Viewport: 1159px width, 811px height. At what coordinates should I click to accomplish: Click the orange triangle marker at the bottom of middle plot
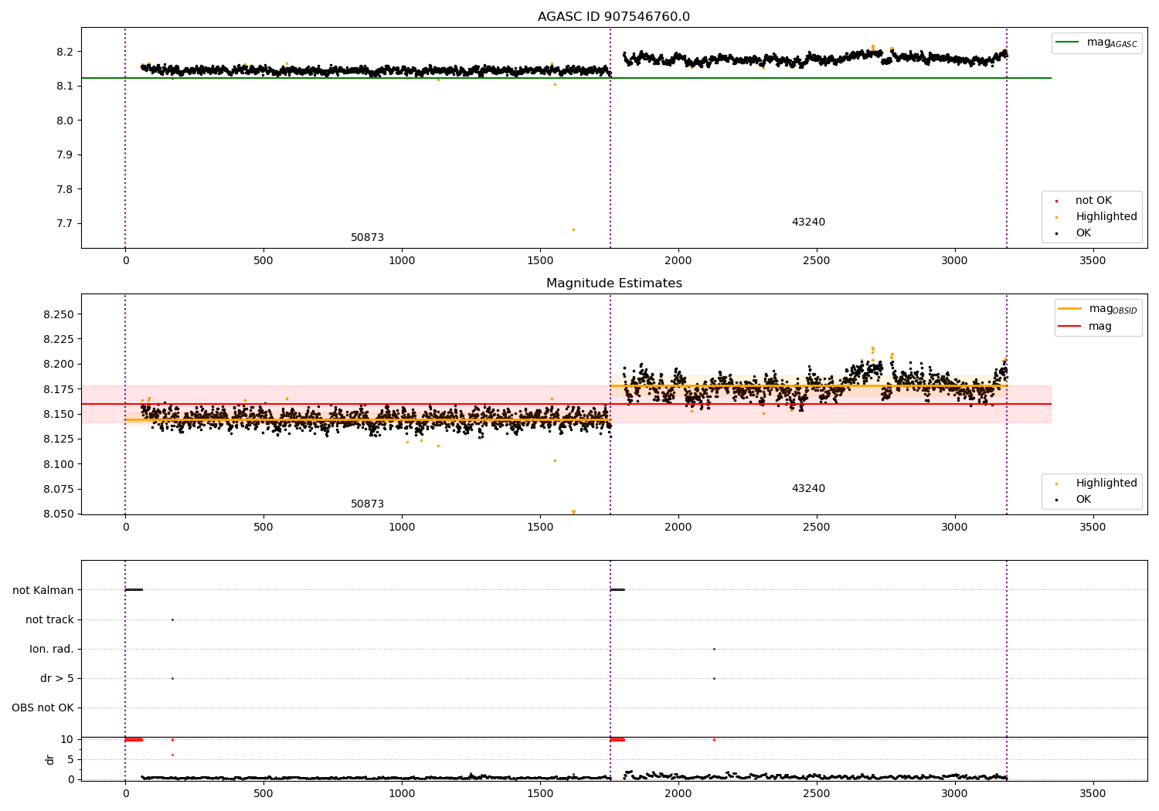[x=573, y=512]
